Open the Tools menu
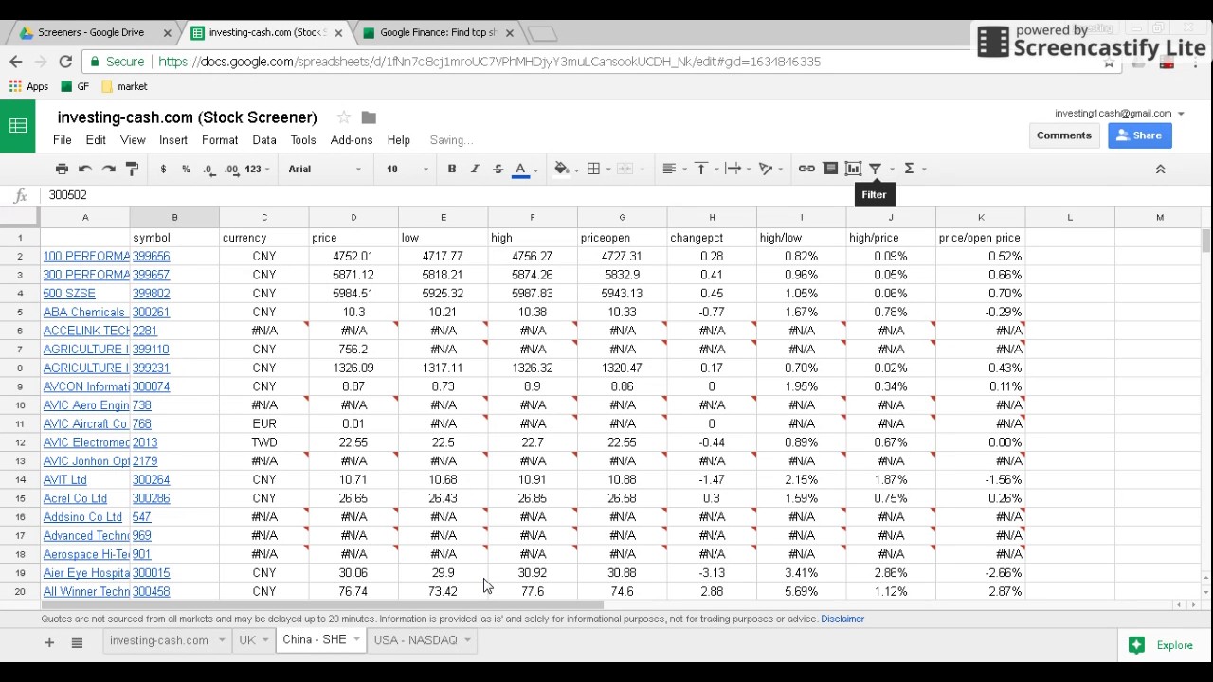1213x682 pixels. 303,140
